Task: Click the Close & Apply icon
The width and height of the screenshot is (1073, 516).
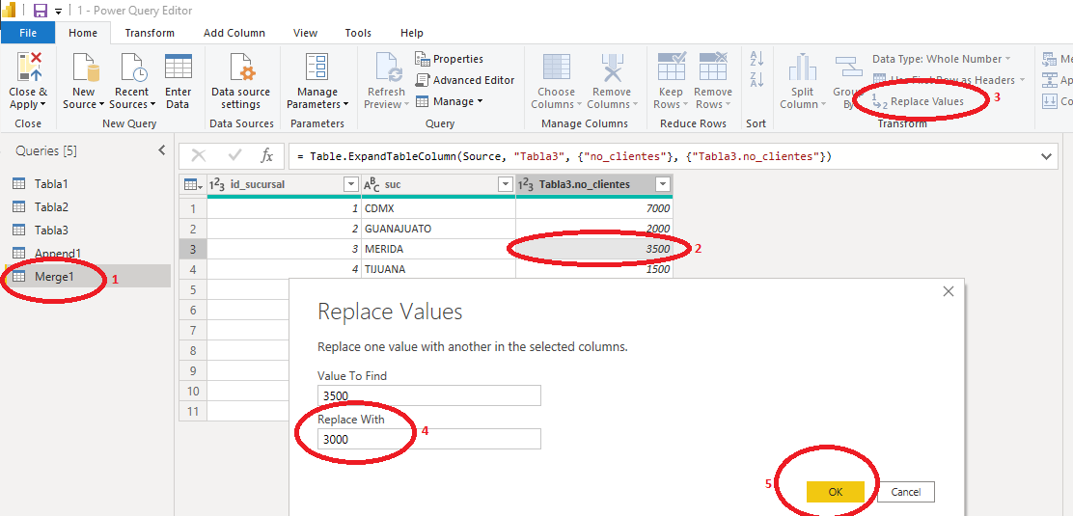Action: 27,69
